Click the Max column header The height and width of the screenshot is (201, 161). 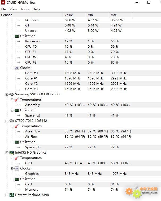(120, 15)
